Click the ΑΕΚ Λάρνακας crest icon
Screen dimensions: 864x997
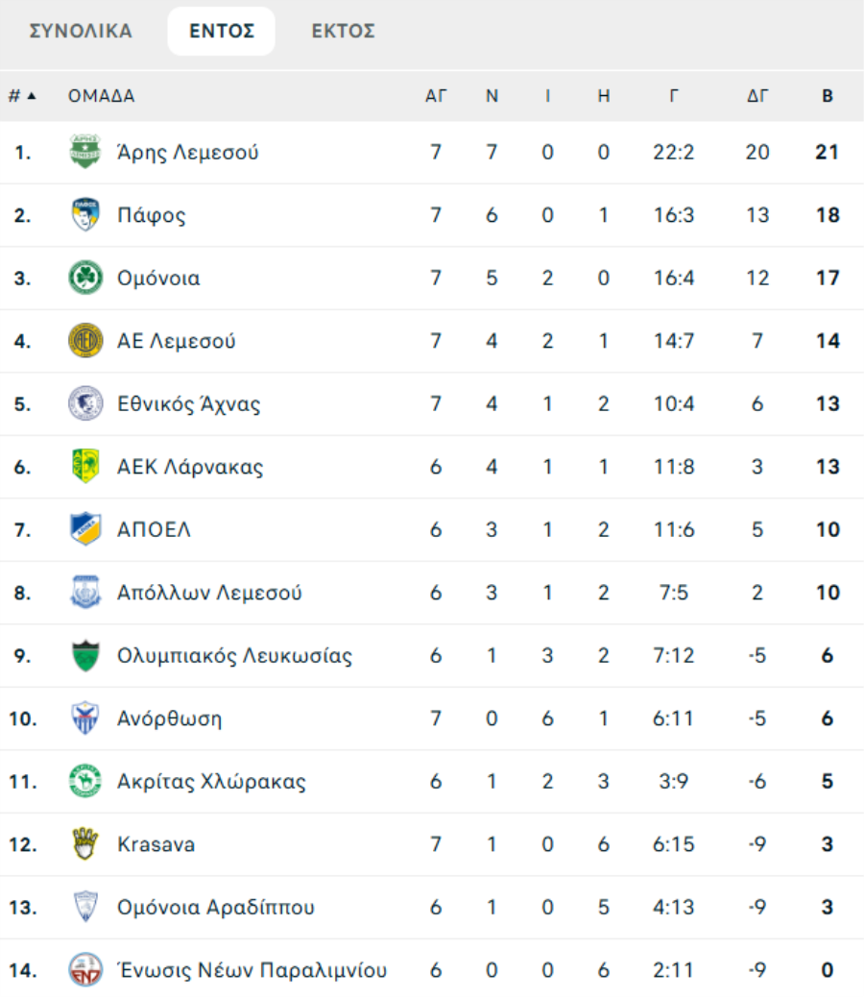(x=85, y=467)
